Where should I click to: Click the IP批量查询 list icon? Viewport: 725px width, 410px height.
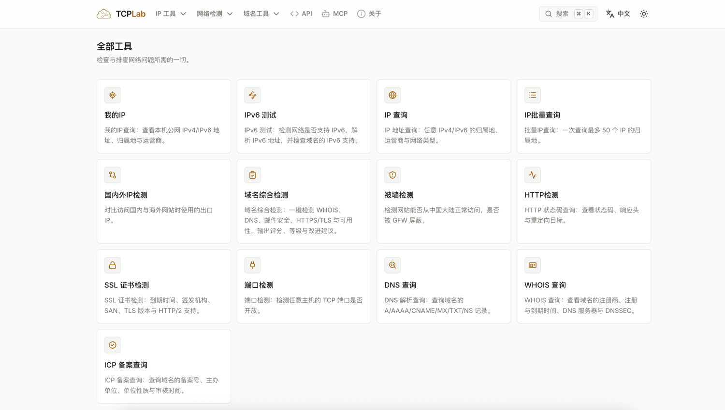coord(533,95)
